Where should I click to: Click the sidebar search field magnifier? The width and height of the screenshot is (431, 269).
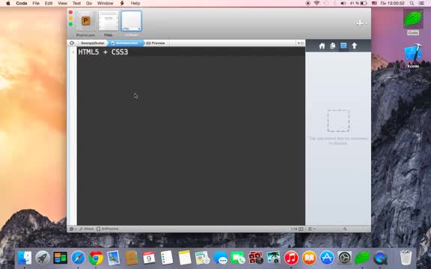click(x=345, y=229)
